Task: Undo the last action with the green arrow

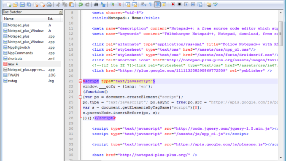Action: pyautogui.click(x=81, y=5)
